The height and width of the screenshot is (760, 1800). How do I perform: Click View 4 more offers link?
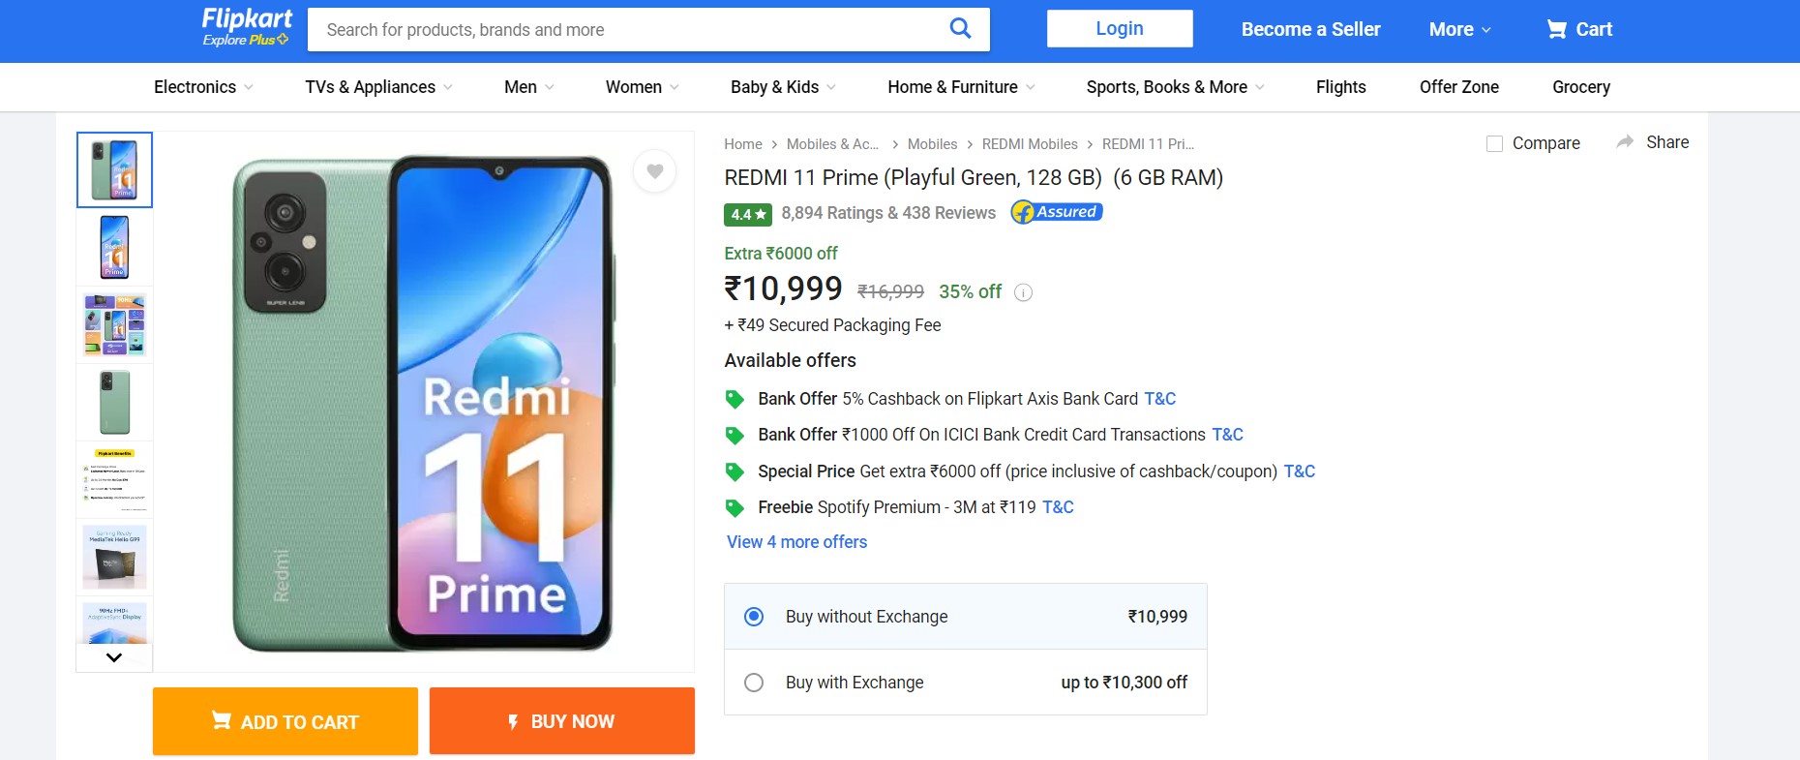pos(796,542)
